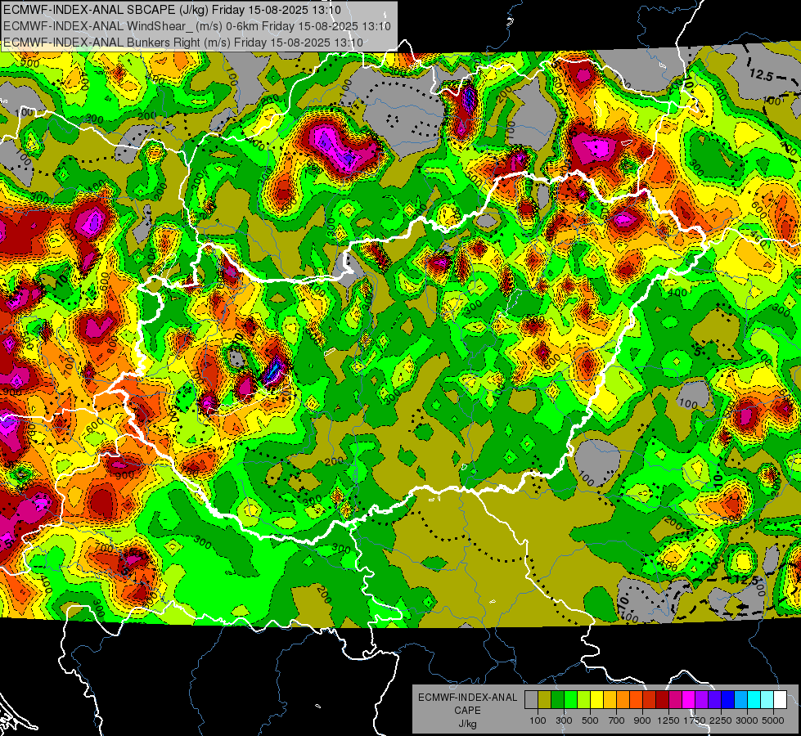Click the WindShear 0-6km title line
Viewport: 801px width, 736px height.
[x=196, y=26]
